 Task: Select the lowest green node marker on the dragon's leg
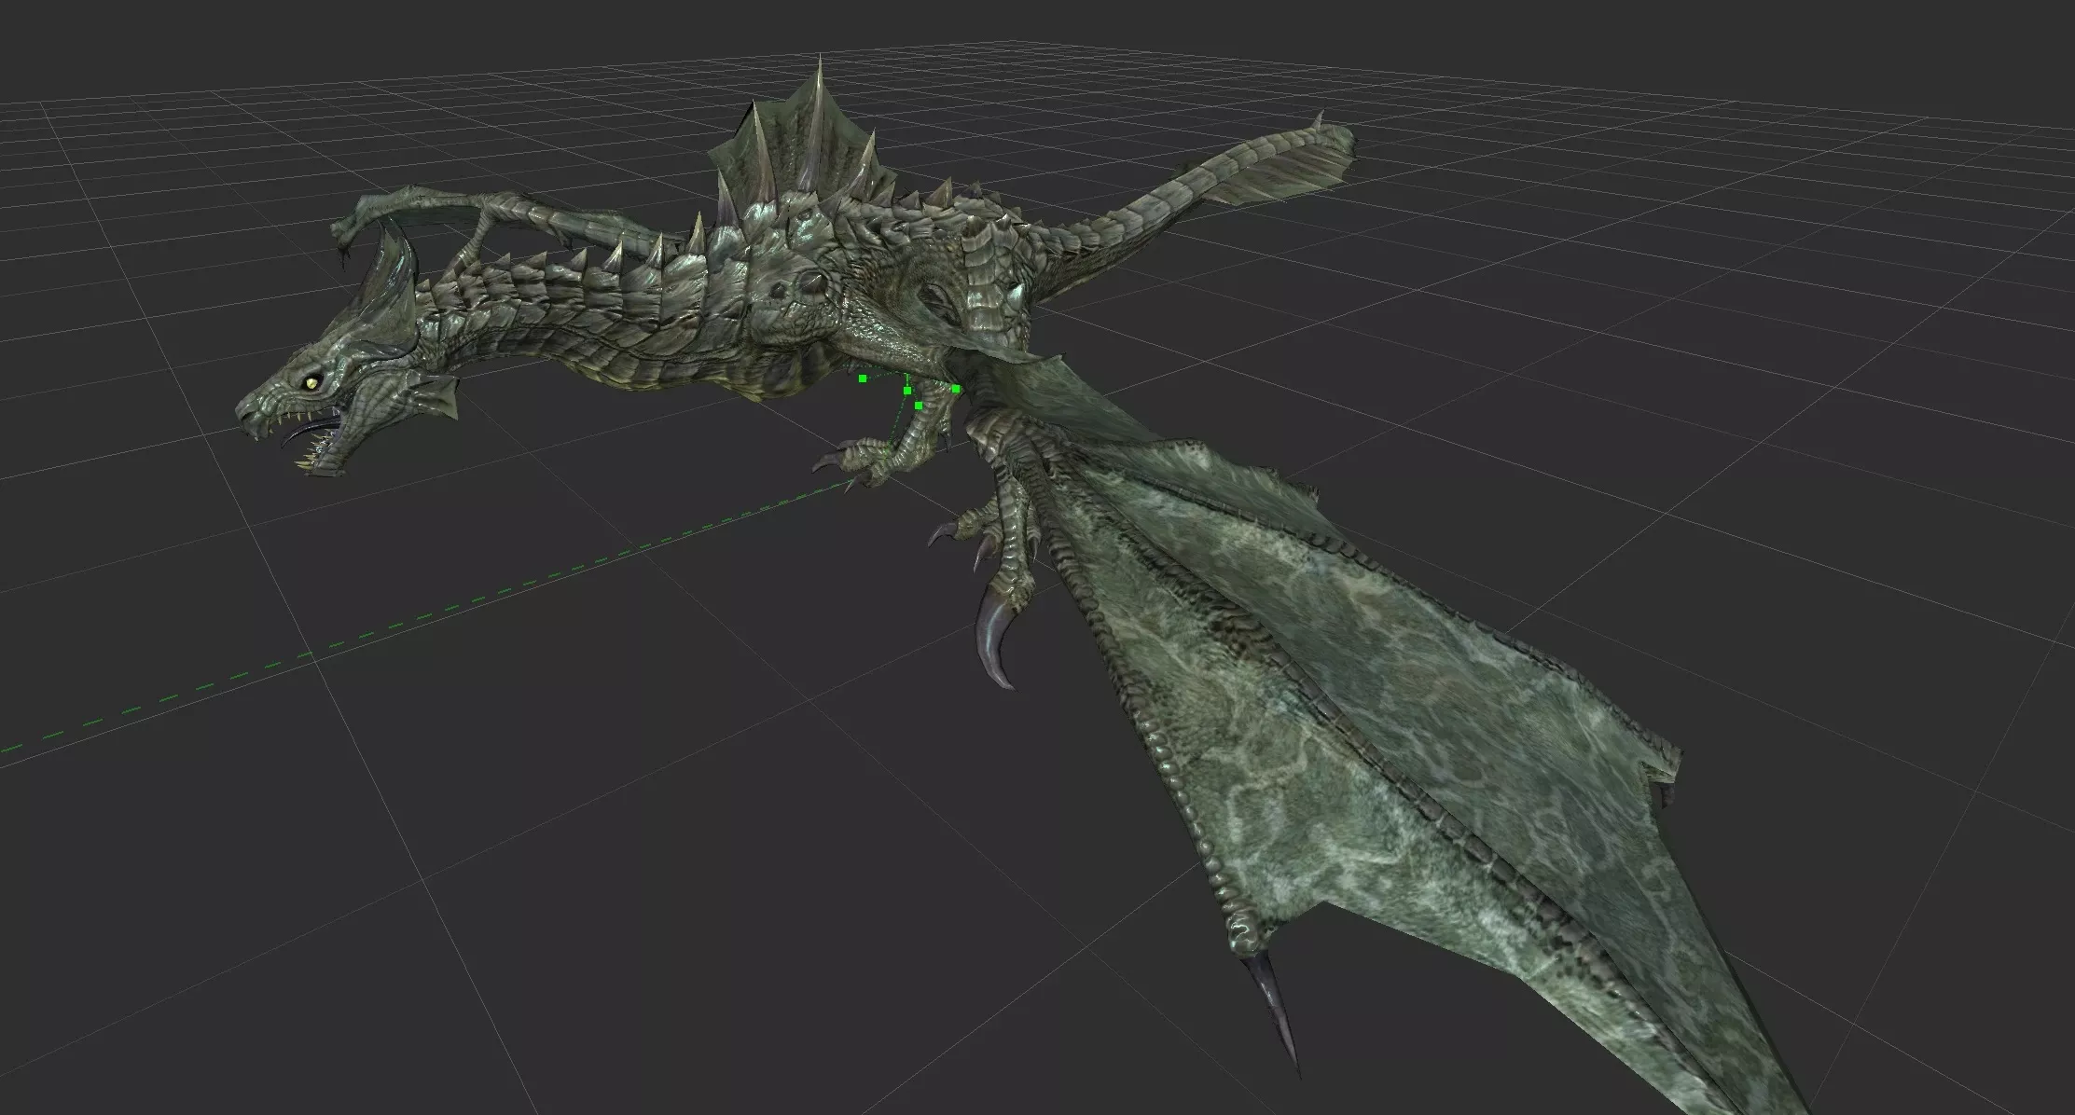(919, 406)
